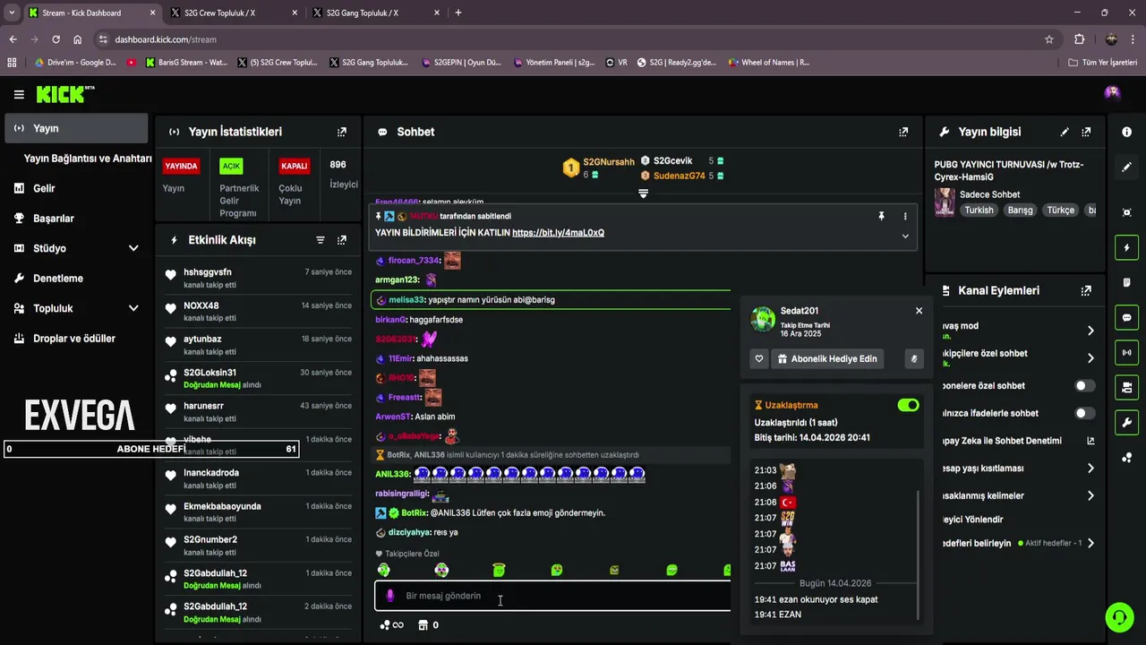Screen dimensions: 1146x645
Task: Open yasaklanmış kelimeler settings arrow
Action: pos(1090,495)
